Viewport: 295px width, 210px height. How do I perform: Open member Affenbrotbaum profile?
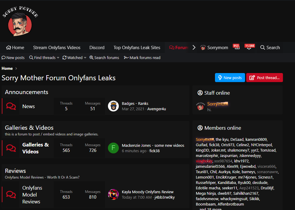[x=231, y=204]
